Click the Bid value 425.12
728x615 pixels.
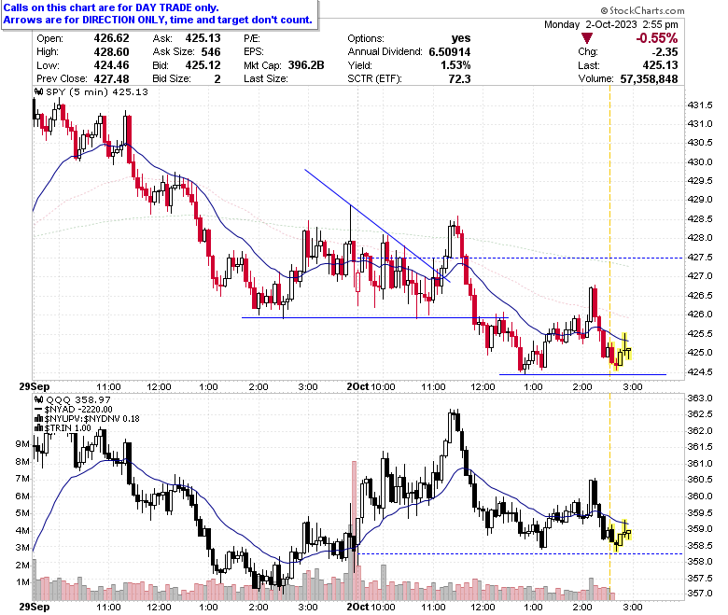[203, 65]
